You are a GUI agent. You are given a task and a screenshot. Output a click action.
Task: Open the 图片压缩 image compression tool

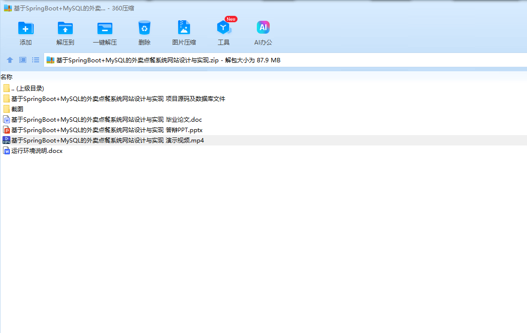184,33
